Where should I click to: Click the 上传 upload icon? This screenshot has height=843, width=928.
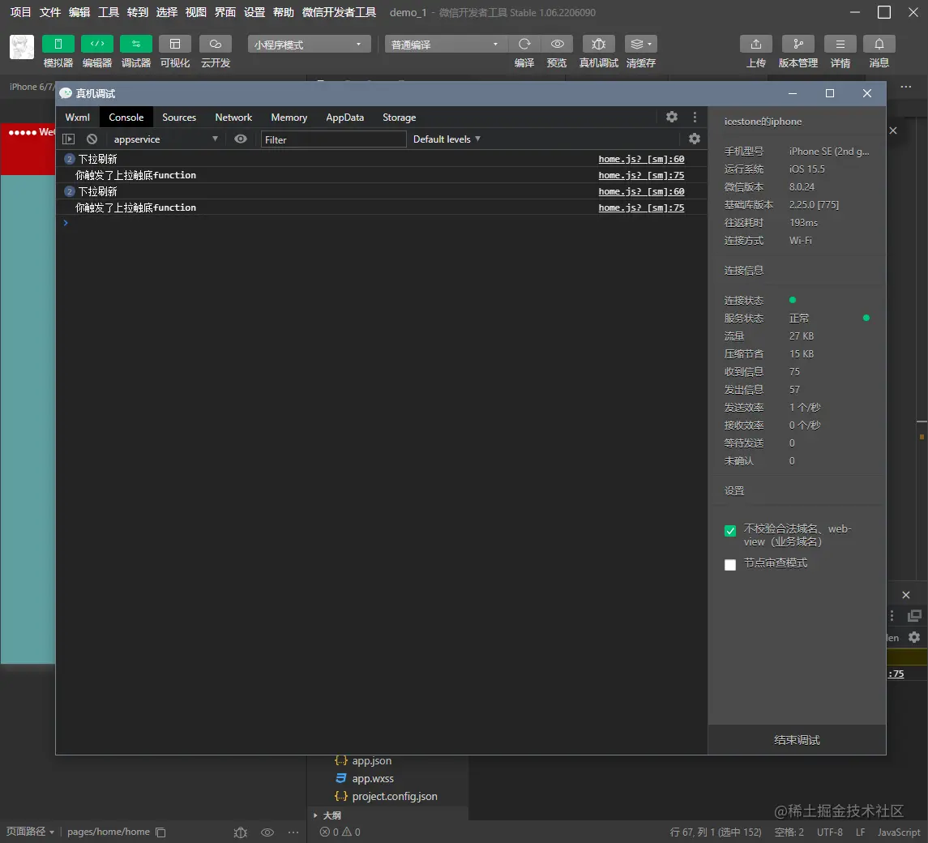click(x=756, y=44)
